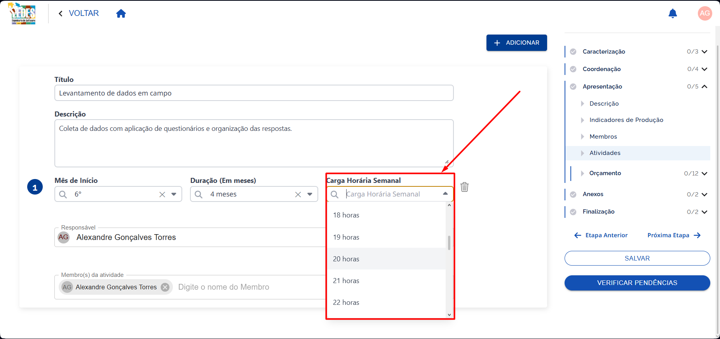
Task: Clear the Mês de Início selection
Action: pyautogui.click(x=162, y=195)
